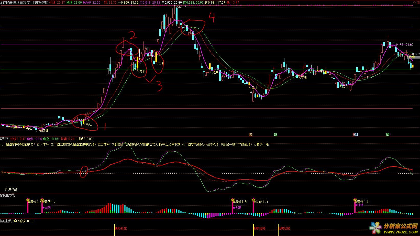Click the 19.71 - 19.76 price label
The width and height of the screenshot is (420, 236).
(365, 77)
